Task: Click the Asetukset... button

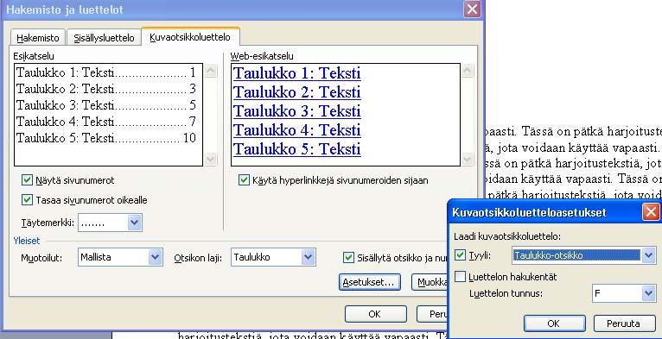Action: click(x=369, y=282)
